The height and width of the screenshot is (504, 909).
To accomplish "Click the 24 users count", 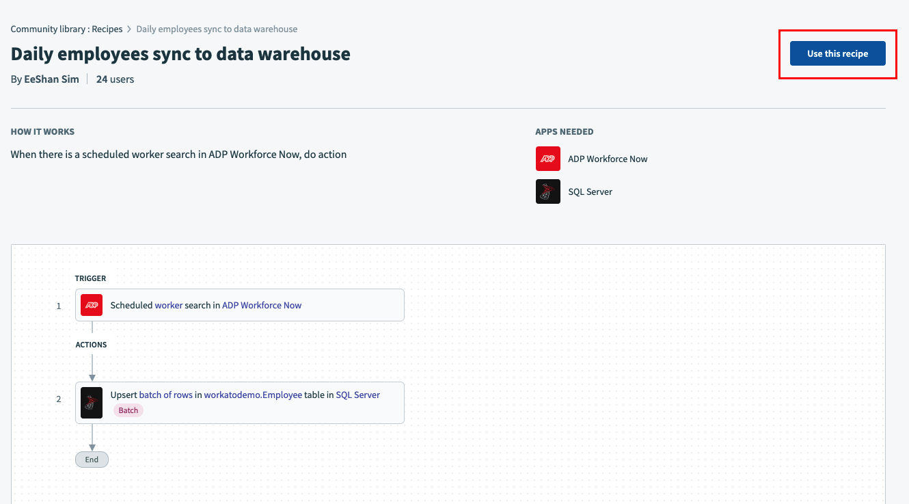I will pos(115,79).
